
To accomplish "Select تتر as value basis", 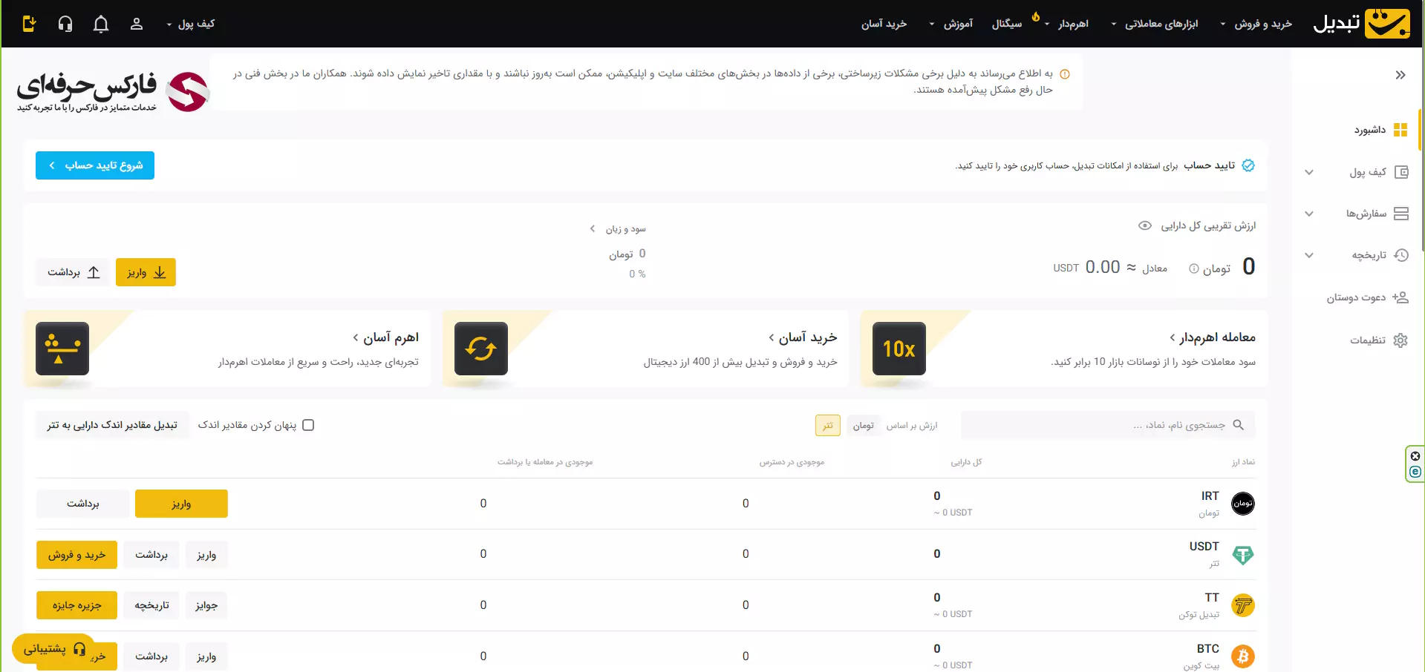I will (828, 426).
